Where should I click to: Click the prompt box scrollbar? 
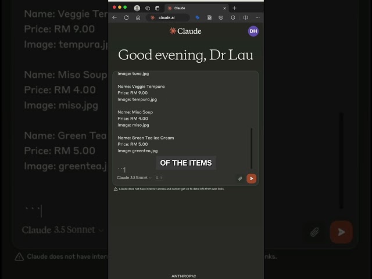[x=251, y=148]
